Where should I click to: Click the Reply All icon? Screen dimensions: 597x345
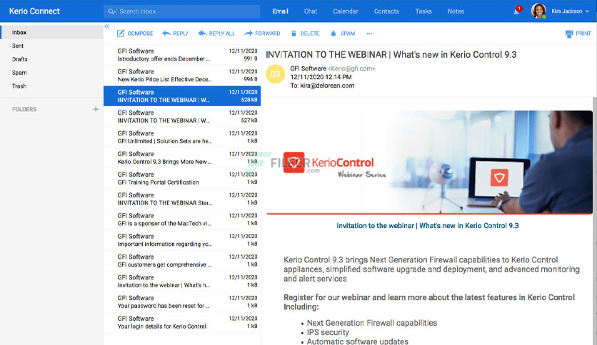[203, 34]
